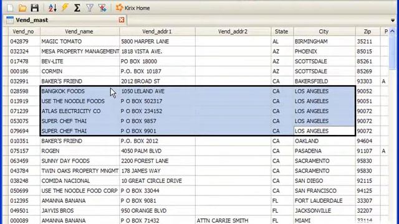Select the 2012 BROAD ST cell
This screenshot has width=399, height=224.
[x=157, y=82]
